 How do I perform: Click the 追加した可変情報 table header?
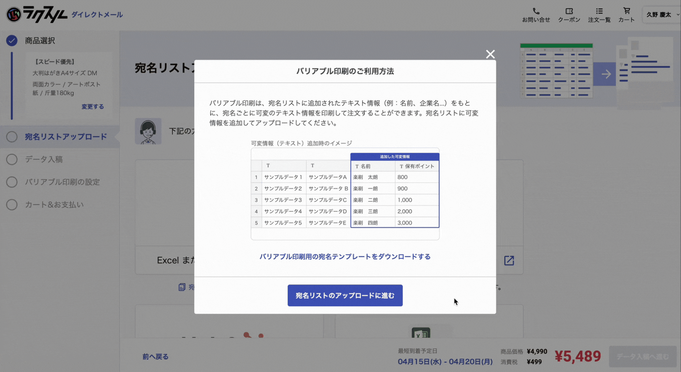coord(395,157)
